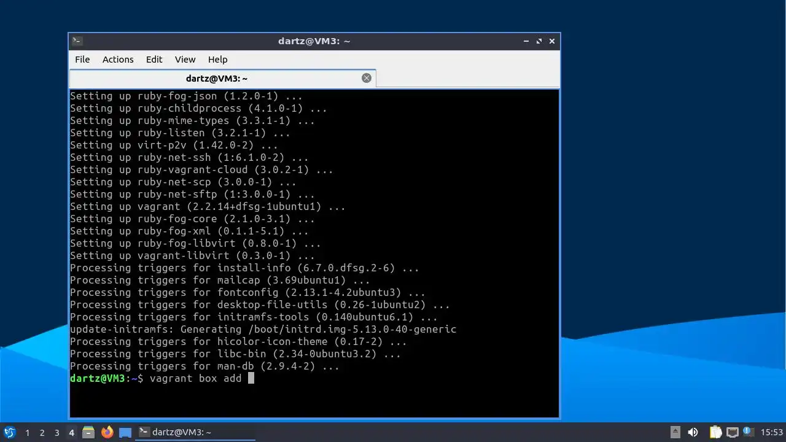The image size is (786, 442).
Task: Click the 'update-initramfs: Generating' line
Action: point(263,329)
